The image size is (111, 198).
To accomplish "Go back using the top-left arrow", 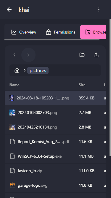I will tap(9, 9).
